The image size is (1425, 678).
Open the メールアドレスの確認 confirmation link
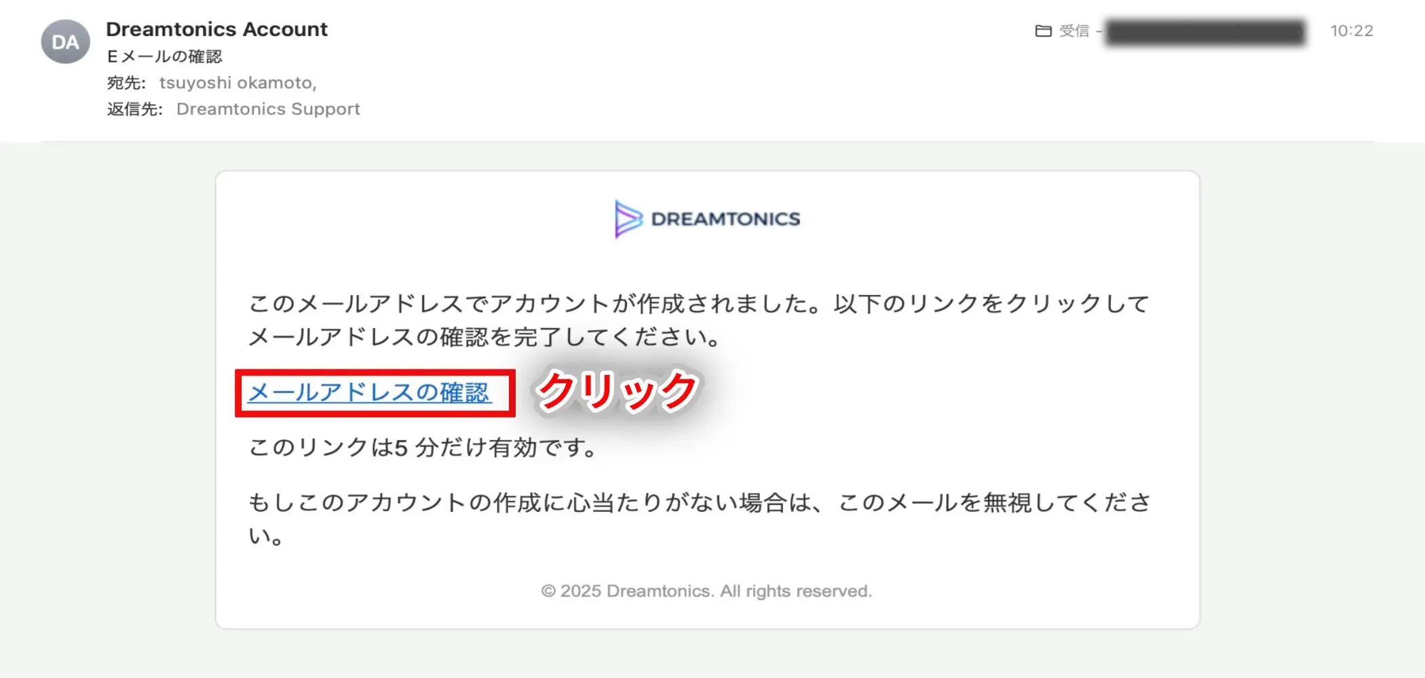click(369, 393)
